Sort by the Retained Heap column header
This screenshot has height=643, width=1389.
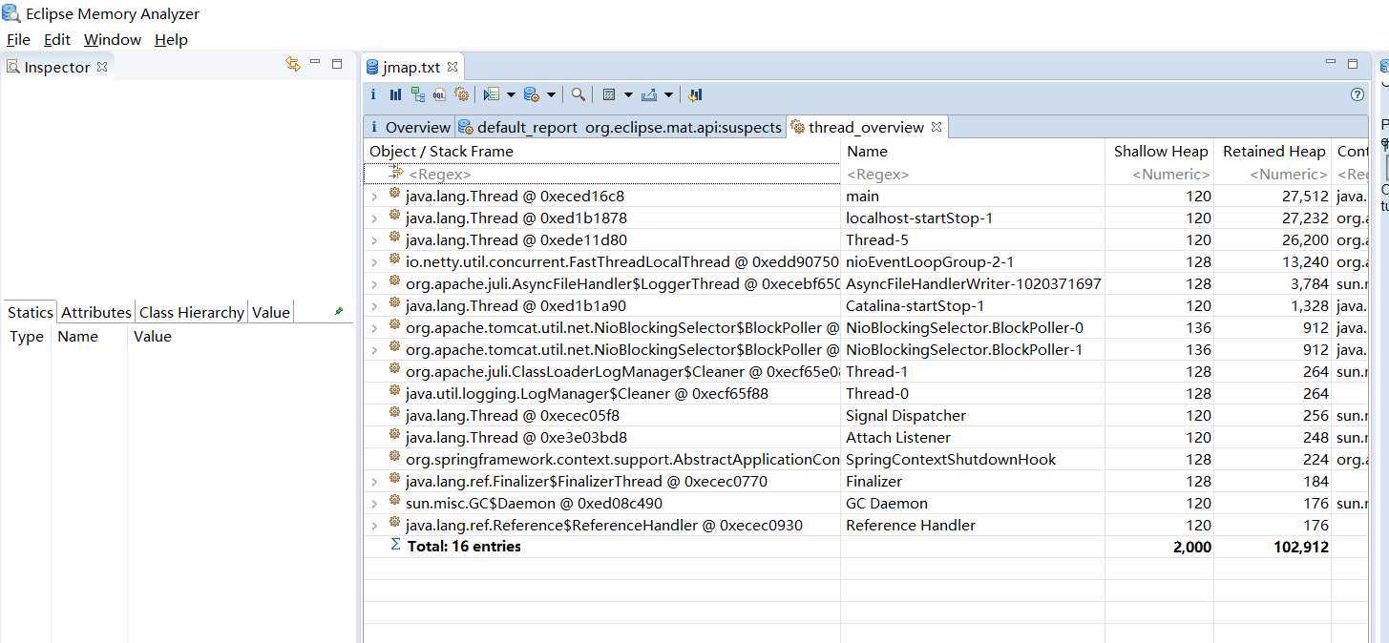(x=1273, y=151)
